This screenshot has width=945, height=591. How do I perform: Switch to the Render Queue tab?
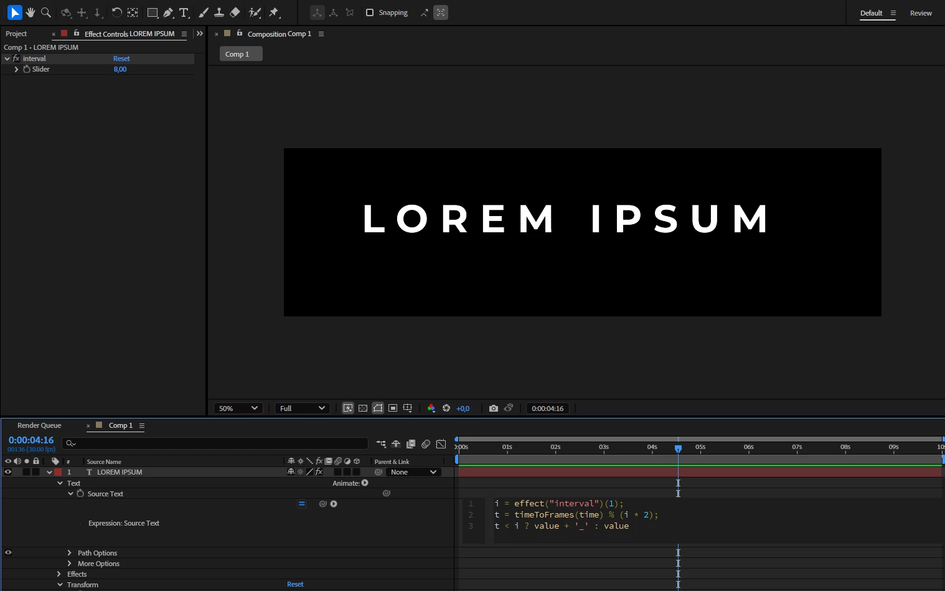point(39,425)
